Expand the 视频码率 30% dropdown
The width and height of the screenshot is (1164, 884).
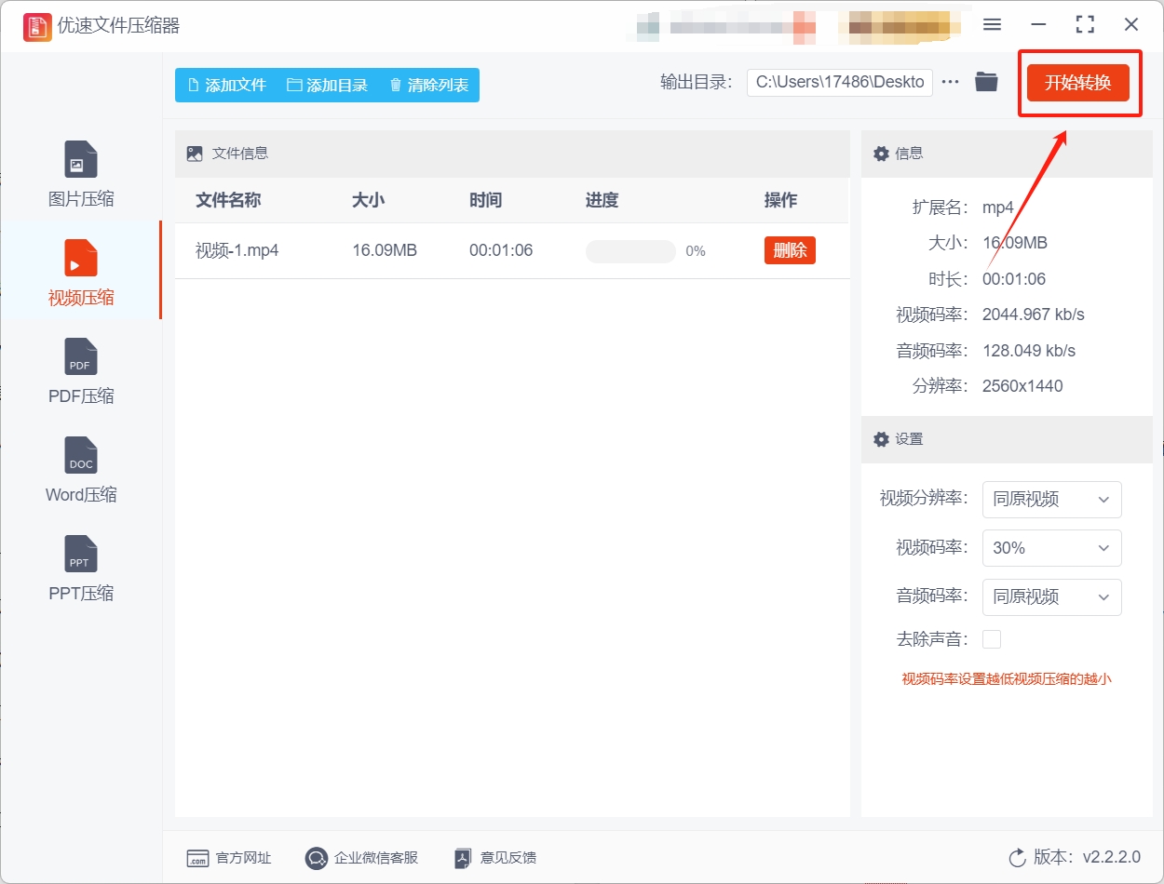coord(1051,548)
